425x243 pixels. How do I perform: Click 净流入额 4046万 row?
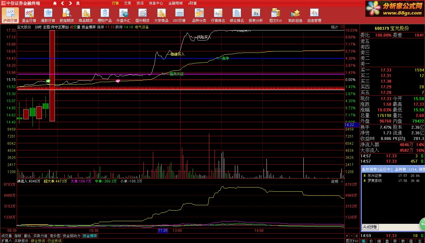coord(392,145)
